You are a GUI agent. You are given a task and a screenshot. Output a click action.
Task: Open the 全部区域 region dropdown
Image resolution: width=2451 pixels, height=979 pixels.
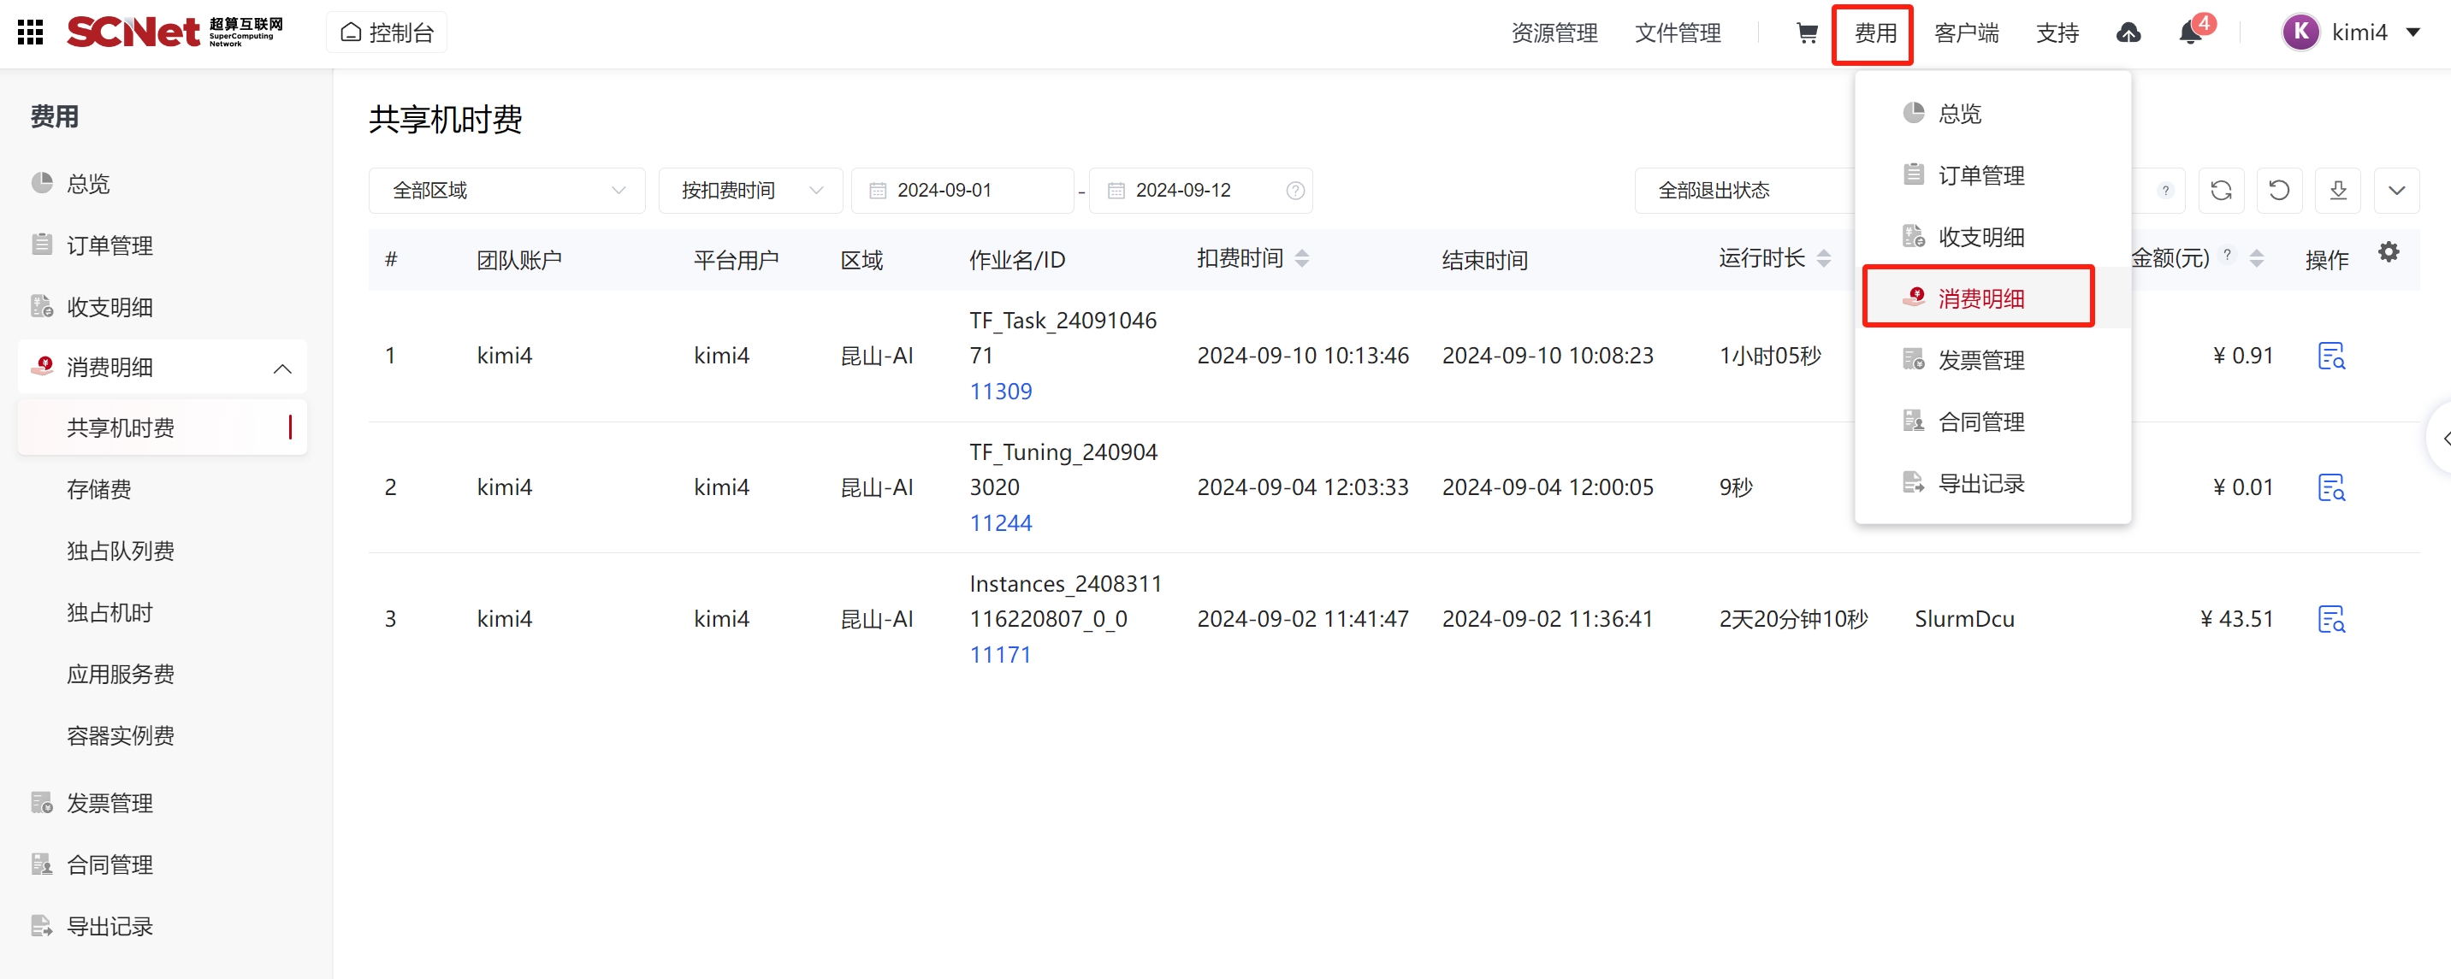point(506,190)
